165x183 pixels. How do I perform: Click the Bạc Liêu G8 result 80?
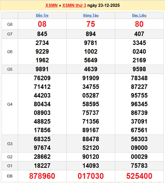[139, 24]
